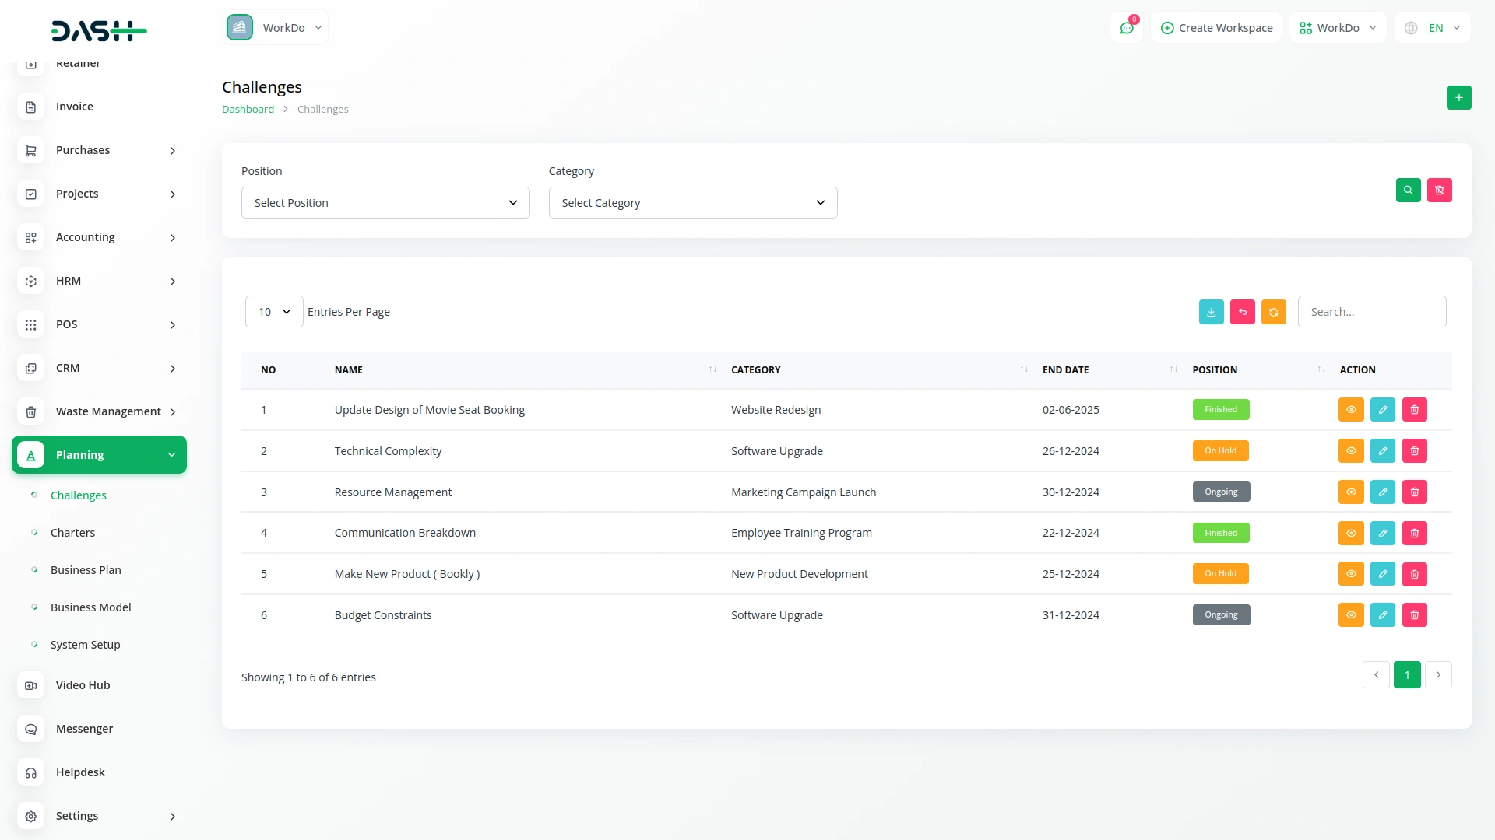Open Charters in the Planning submenu
The image size is (1495, 840).
pyautogui.click(x=72, y=533)
